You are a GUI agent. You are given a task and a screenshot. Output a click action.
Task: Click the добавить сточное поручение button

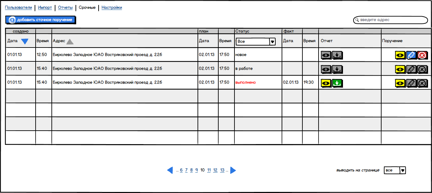41,20
